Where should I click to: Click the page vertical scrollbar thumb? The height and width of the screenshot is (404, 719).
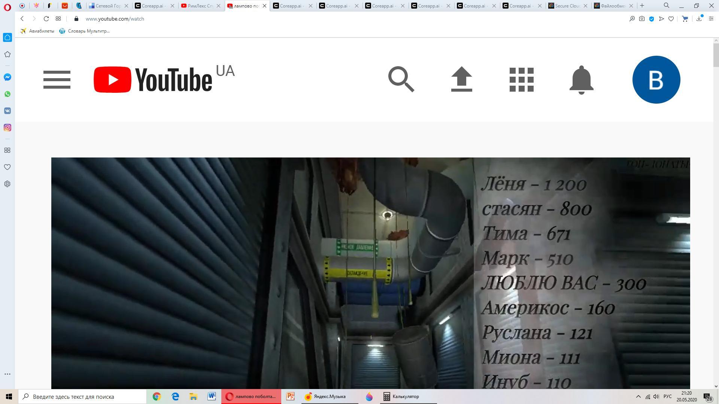tap(716, 55)
